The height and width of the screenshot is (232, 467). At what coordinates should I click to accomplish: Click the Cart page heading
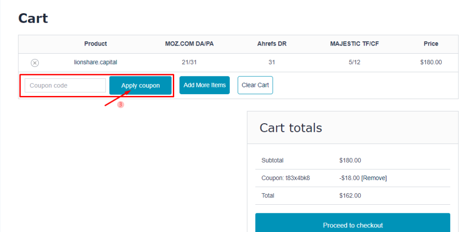33,19
